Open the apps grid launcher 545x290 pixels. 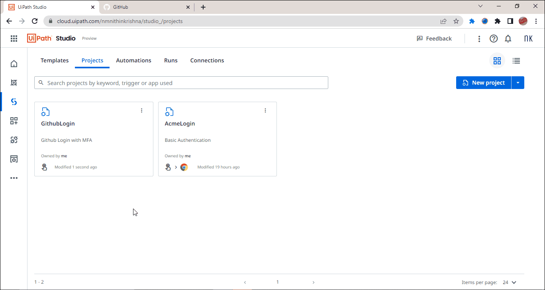[x=14, y=39]
